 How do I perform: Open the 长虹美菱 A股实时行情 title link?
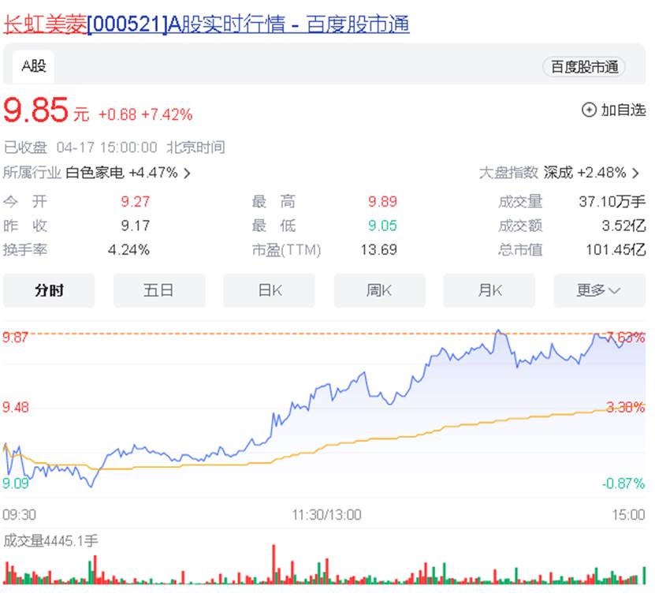(x=207, y=24)
